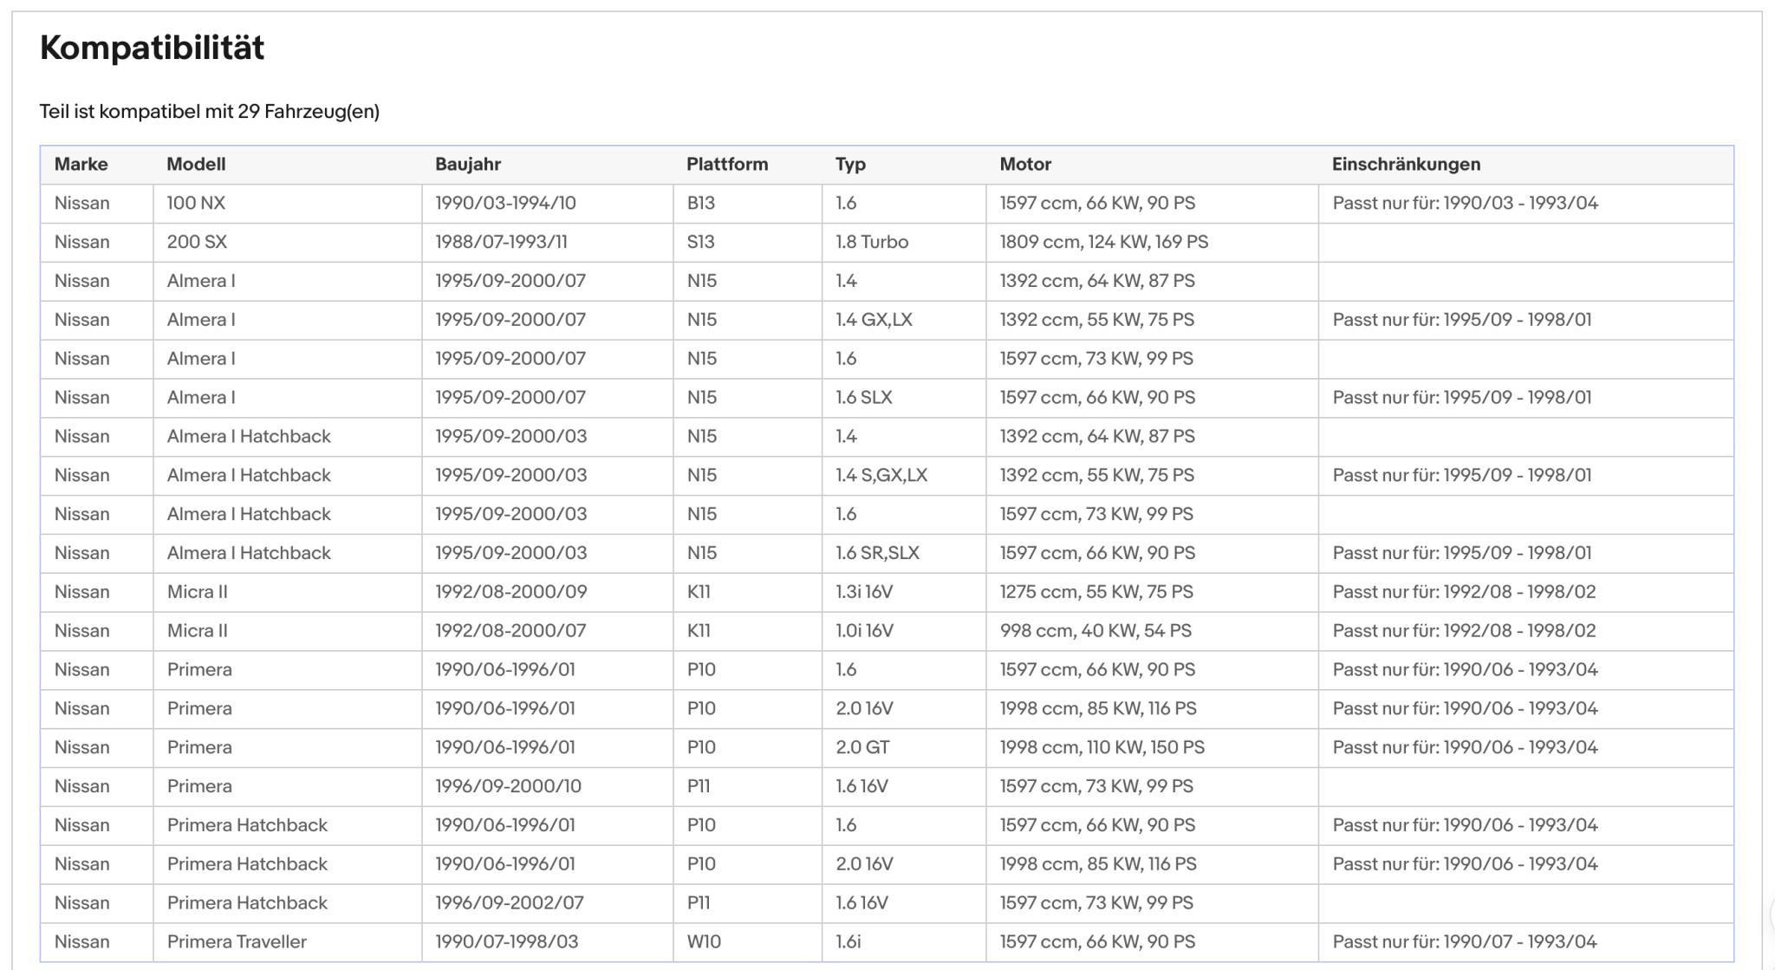Click "Passt nur für" restriction in 1.4 S,GX,LX row
The height and width of the screenshot is (970, 1775).
pyautogui.click(x=1462, y=476)
